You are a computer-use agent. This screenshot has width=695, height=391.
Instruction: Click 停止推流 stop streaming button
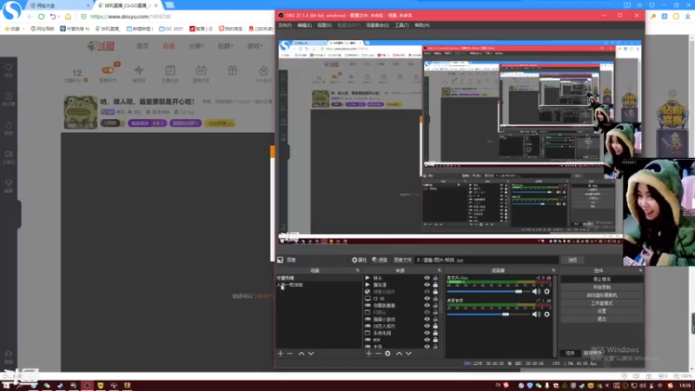601,279
